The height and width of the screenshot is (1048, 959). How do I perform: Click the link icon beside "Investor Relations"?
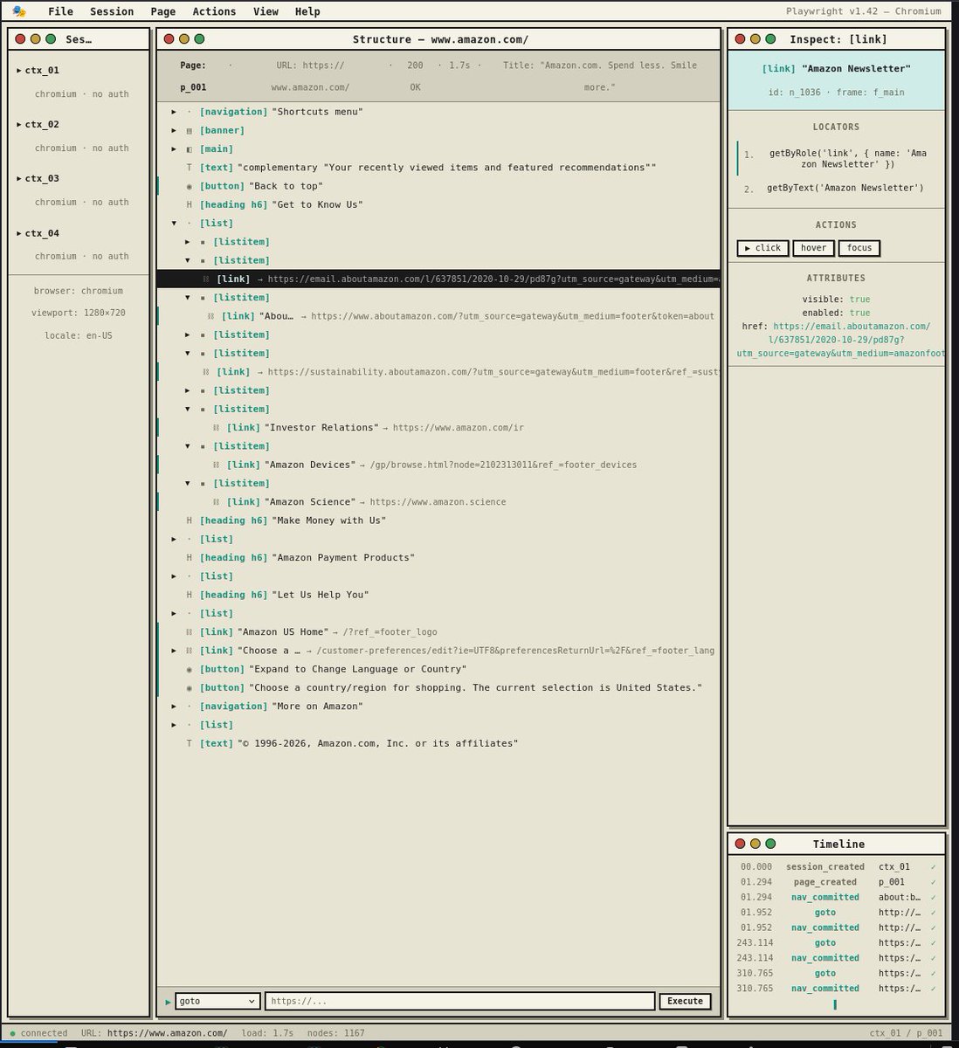tap(216, 428)
